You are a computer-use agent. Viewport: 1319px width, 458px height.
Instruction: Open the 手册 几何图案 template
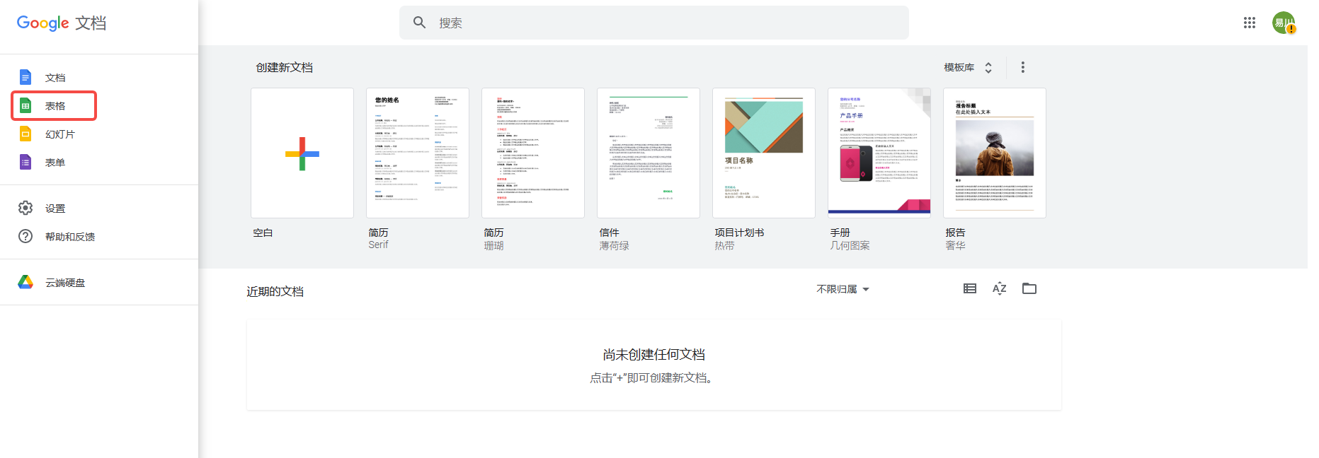coord(879,153)
